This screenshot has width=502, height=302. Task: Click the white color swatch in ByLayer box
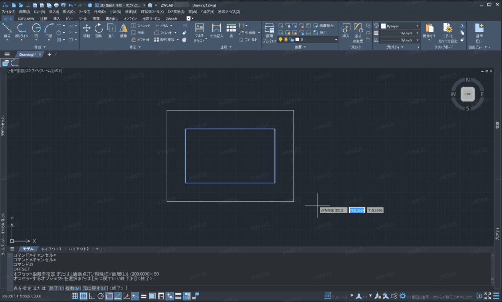point(383,26)
